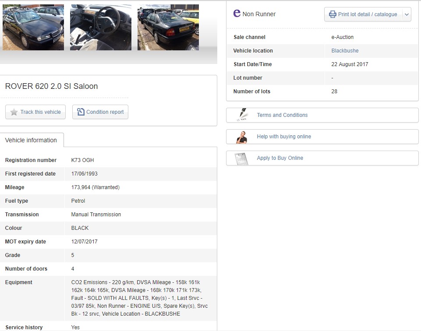Open the Terms and Conditions link
Image resolution: width=421 pixels, height=331 pixels.
(x=282, y=115)
